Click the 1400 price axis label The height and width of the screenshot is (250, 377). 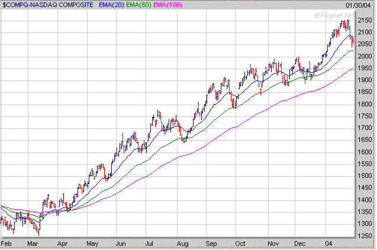[x=365, y=200]
